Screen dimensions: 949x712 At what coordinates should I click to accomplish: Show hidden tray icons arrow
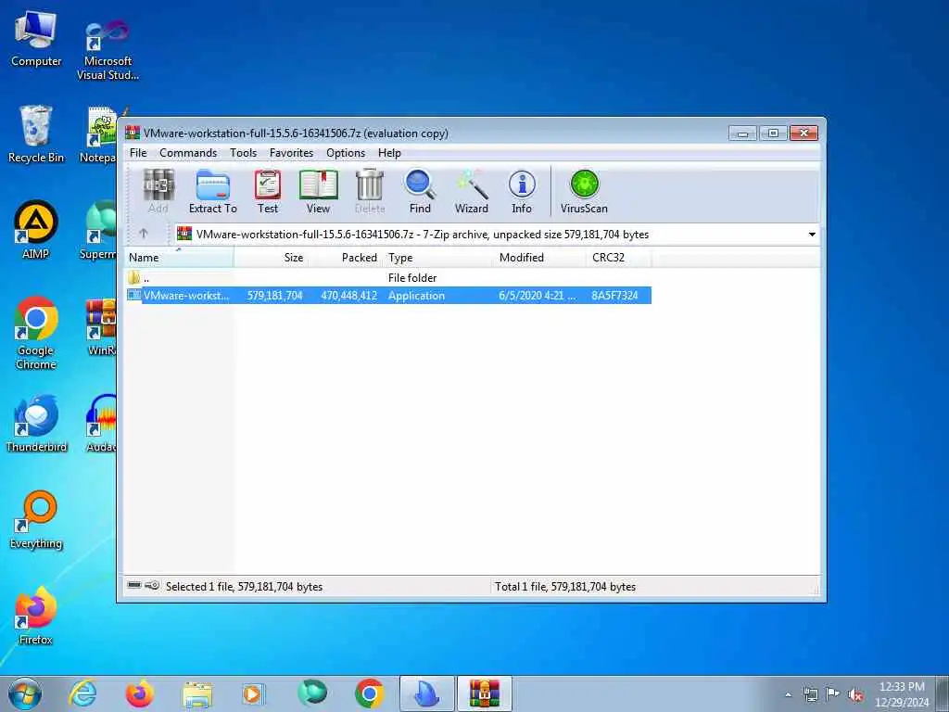(x=788, y=695)
